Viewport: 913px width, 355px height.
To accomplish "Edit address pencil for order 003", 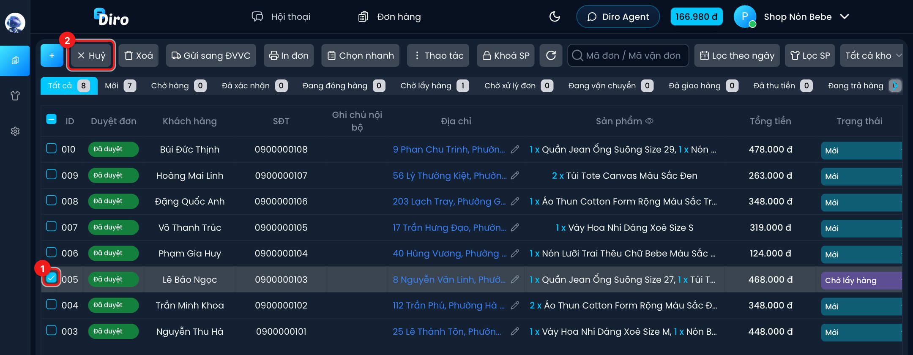I will tap(515, 331).
